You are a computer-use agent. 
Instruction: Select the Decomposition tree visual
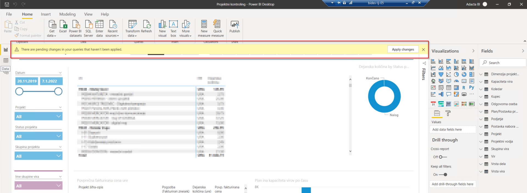click(441, 94)
